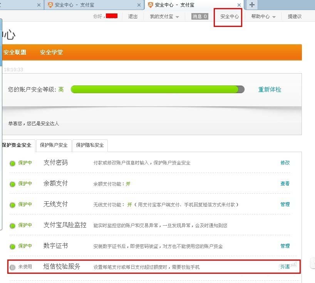Screen dimensions: 315x283
Task: Click the grey status dot for 短信校验服务
Action: pyautogui.click(x=12, y=267)
